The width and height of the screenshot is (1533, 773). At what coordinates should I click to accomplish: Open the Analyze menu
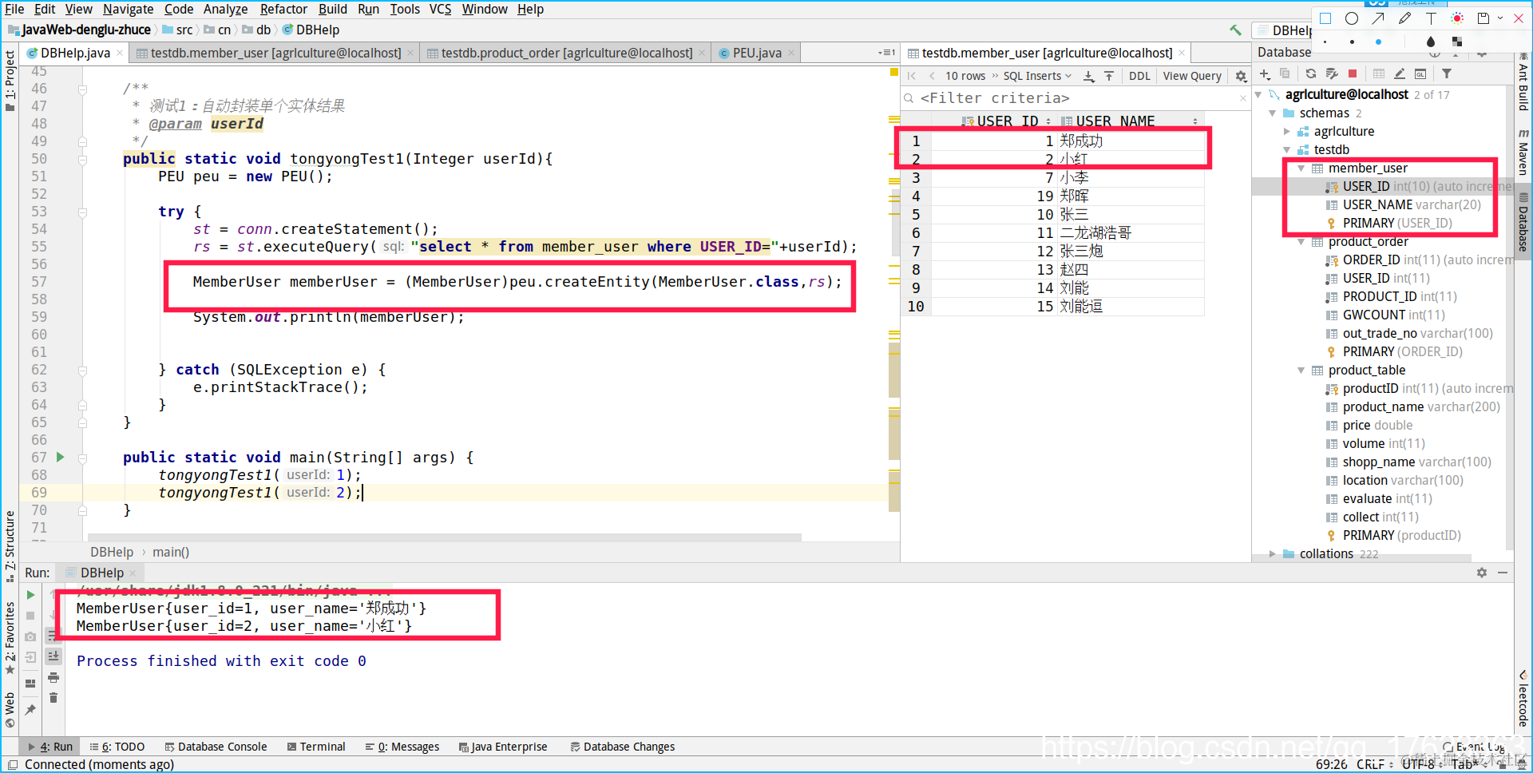[225, 9]
